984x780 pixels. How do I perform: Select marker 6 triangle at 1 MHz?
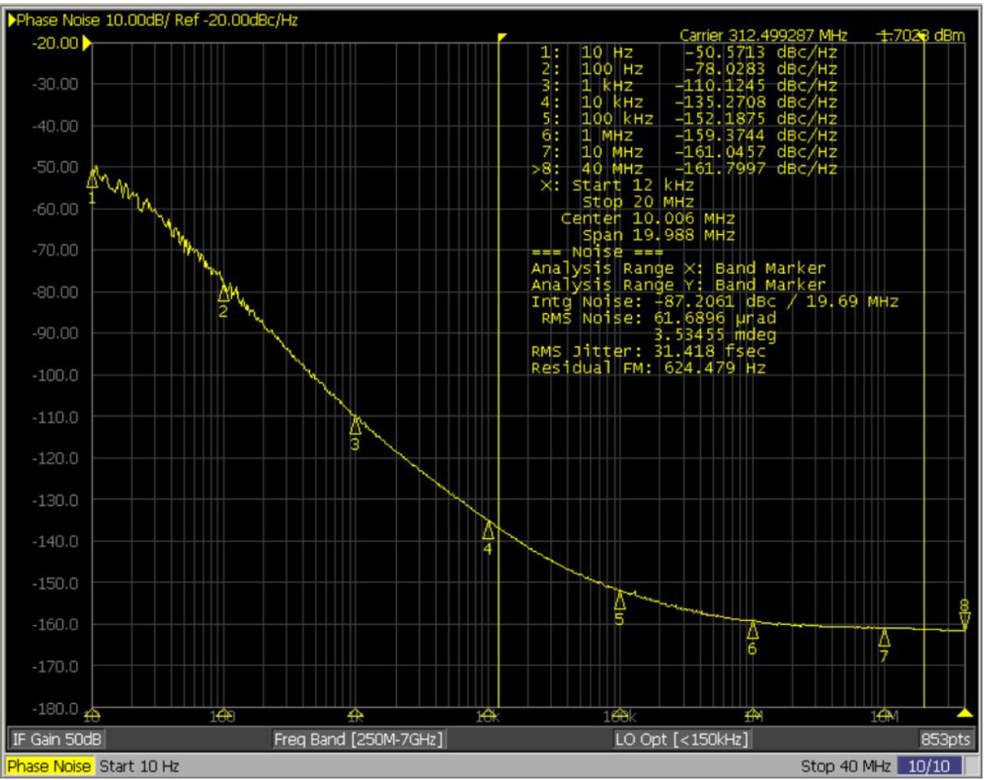752,630
